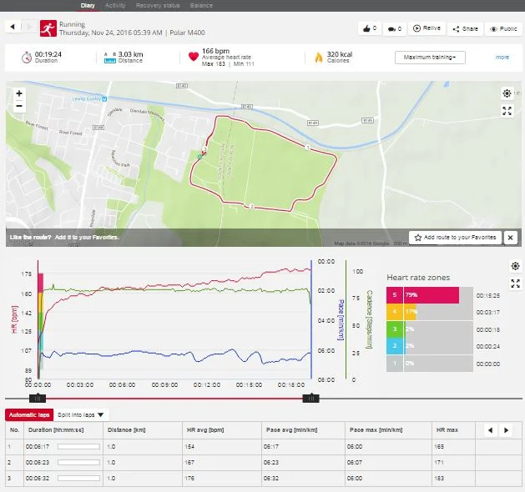Zoom out on the route map
525x492 pixels.
18,106
